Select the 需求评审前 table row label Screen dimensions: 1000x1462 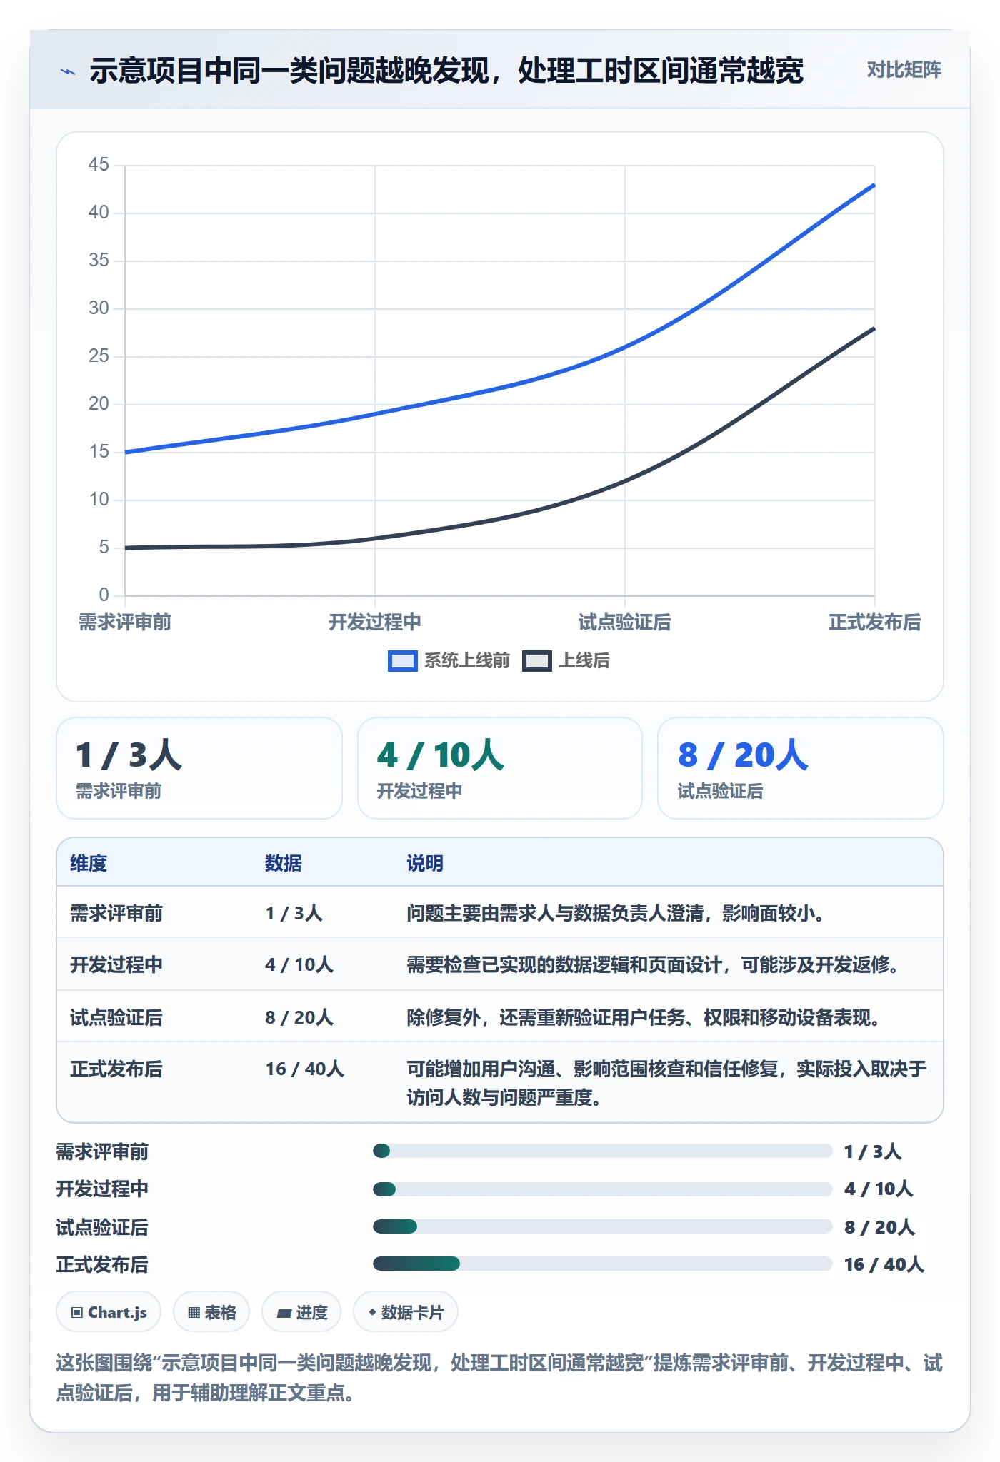(x=116, y=913)
